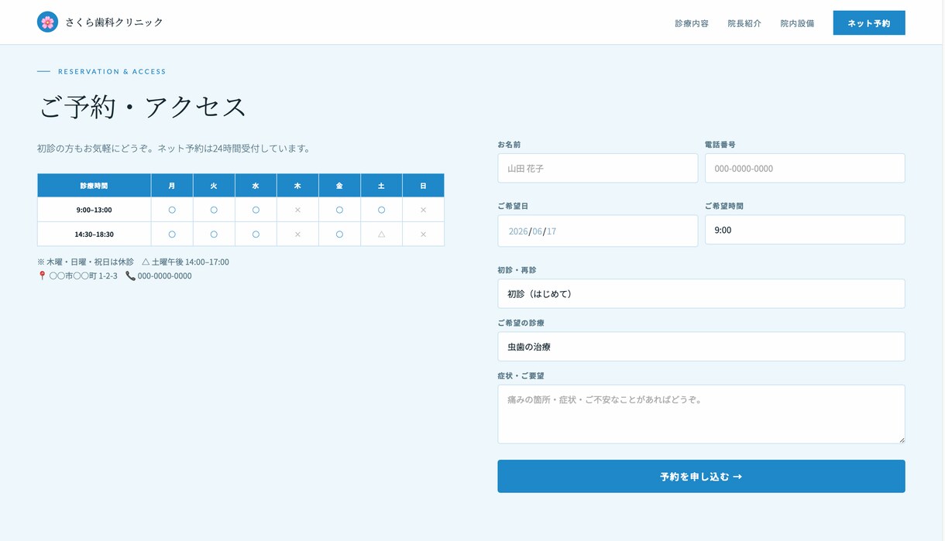Image resolution: width=945 pixels, height=541 pixels.
Task: Click the ご予約・アクセス heading
Action: pyautogui.click(x=142, y=107)
